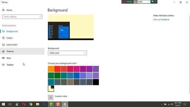Expand the Solid color background dropdown

[x=67, y=53]
